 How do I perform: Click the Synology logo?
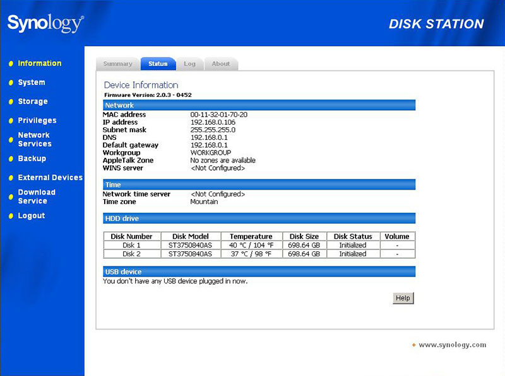[x=45, y=23]
